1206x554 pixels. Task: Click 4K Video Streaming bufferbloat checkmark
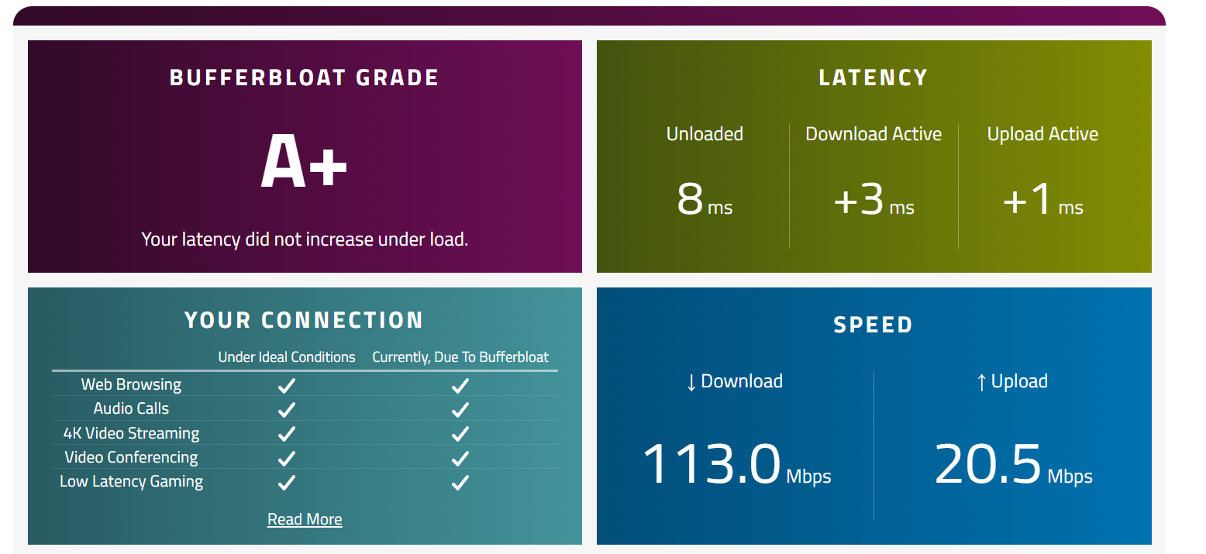coord(460,433)
